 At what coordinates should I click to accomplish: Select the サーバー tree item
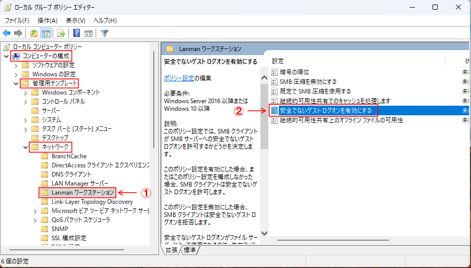point(51,110)
